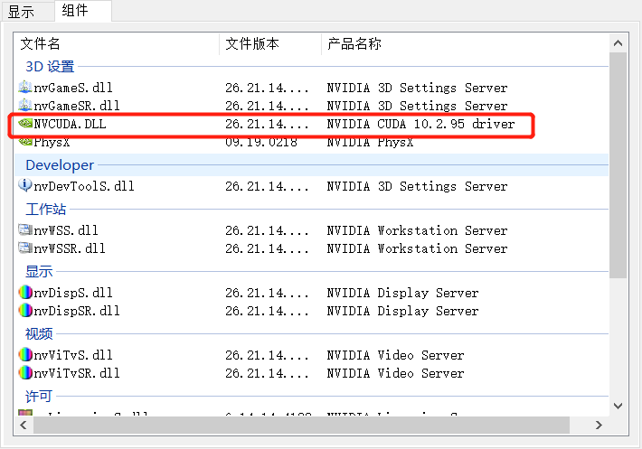Click nvViTvSR.dll's NVIDIA Video Server text

[x=395, y=373]
